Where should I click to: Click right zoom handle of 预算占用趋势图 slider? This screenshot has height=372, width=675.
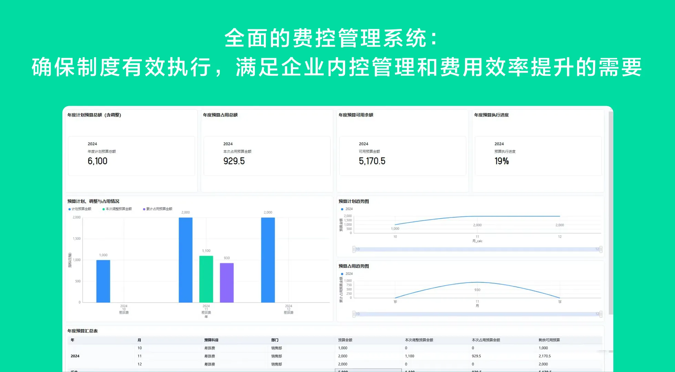[x=601, y=314]
